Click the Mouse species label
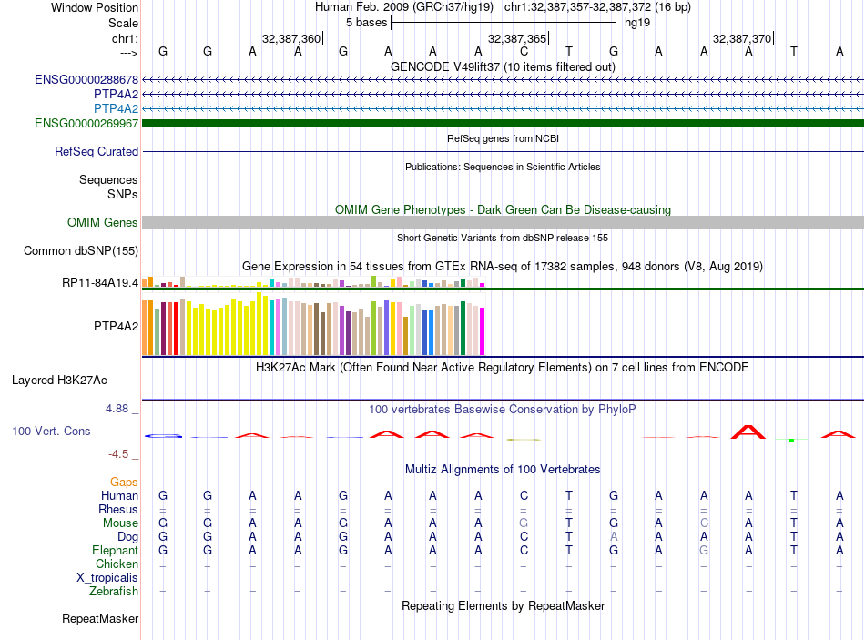 [120, 523]
